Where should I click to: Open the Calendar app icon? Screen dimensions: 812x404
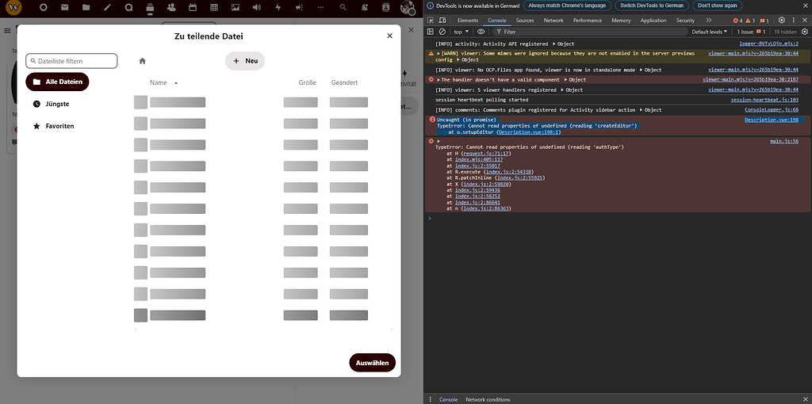tap(193, 7)
